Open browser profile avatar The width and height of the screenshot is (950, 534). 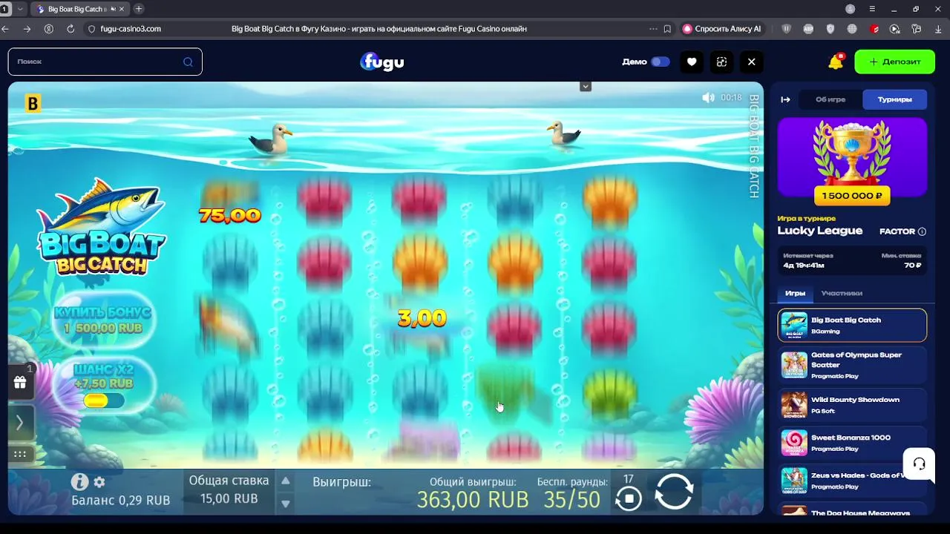(850, 9)
